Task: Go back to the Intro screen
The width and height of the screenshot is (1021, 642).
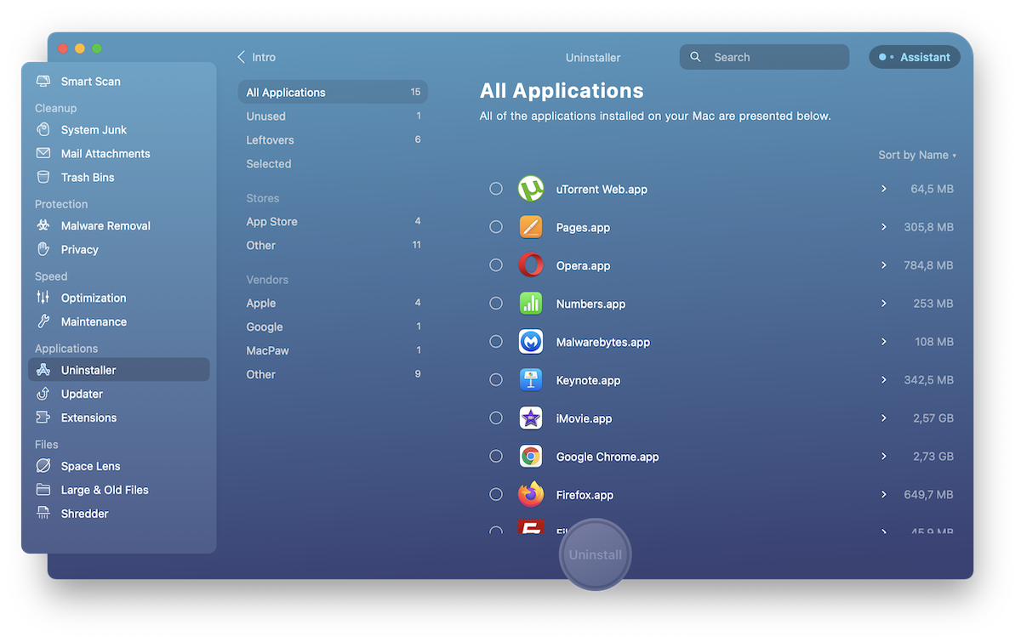Action: click(255, 57)
